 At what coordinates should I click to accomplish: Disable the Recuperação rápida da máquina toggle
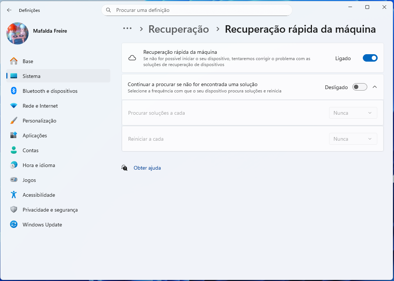coord(370,58)
